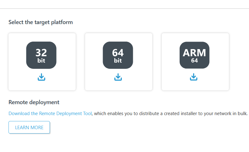
Task: Click the "Remote deployment" heading
Action: [34, 102]
